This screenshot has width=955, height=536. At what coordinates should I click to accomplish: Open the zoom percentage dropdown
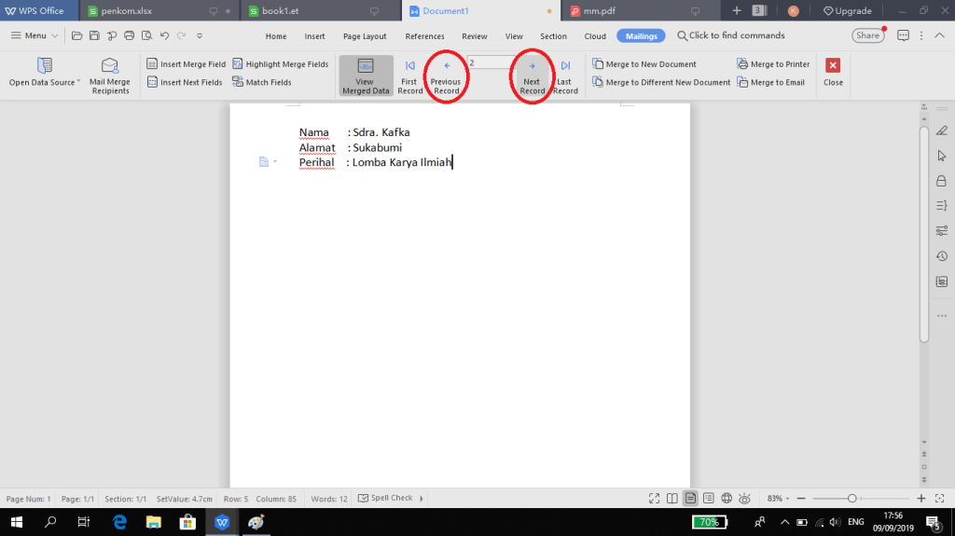point(778,499)
